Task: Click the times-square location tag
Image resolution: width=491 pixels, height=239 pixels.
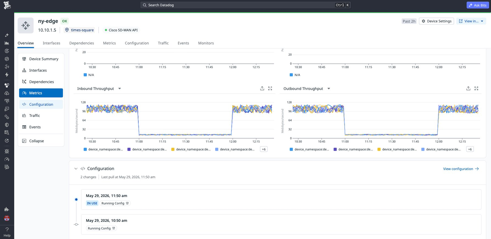Action: tap(79, 30)
